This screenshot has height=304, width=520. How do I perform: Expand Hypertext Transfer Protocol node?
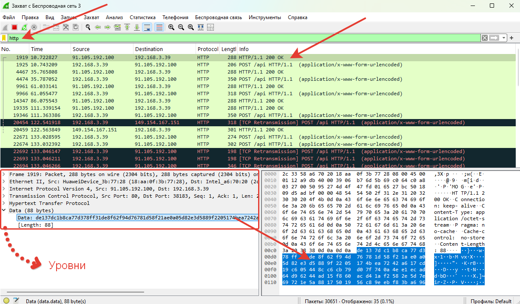click(x=4, y=203)
